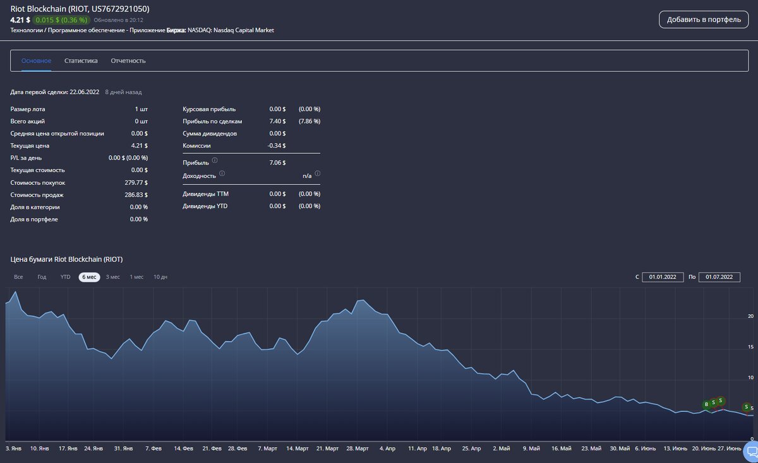This screenshot has width=758, height=463.
Task: Click the start date field 01.01.2022
Action: coord(663,277)
